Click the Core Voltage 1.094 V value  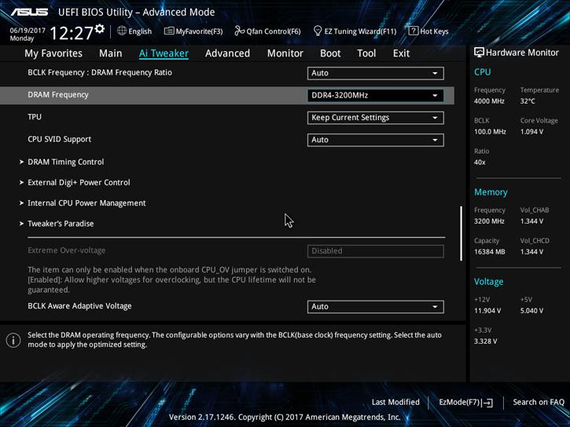(531, 132)
